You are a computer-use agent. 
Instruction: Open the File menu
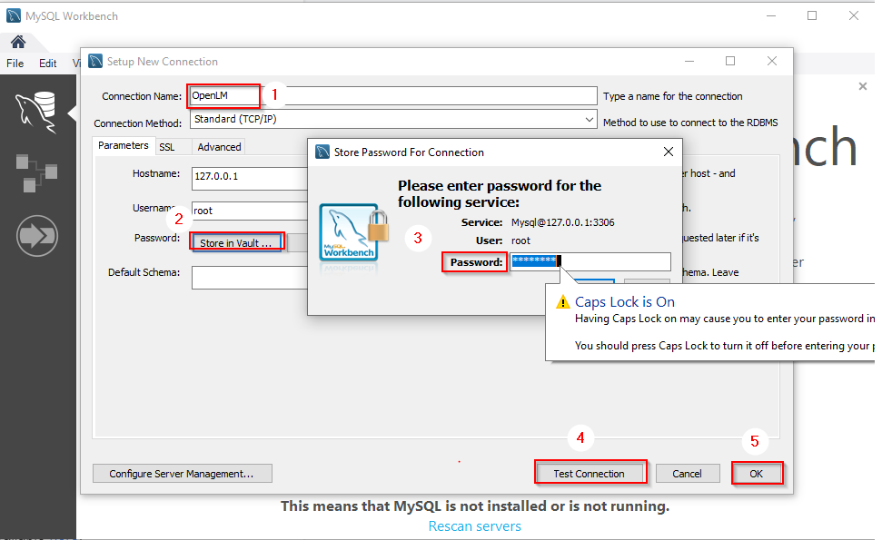(x=15, y=64)
